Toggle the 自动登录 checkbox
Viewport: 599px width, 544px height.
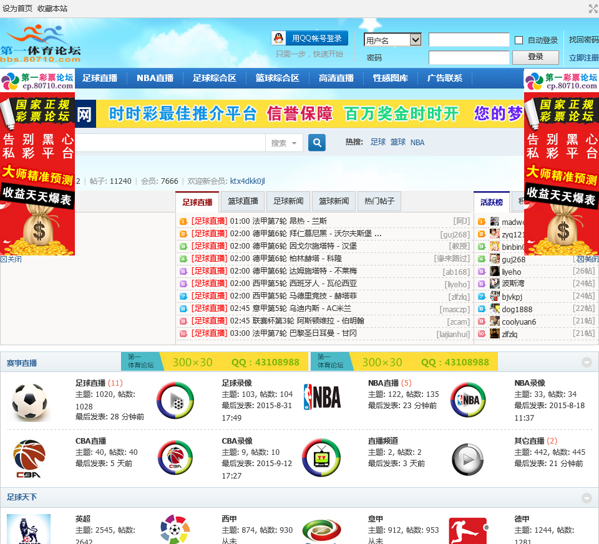point(519,40)
